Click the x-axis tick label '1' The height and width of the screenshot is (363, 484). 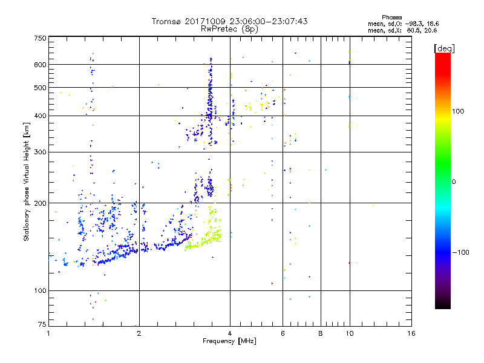point(48,333)
